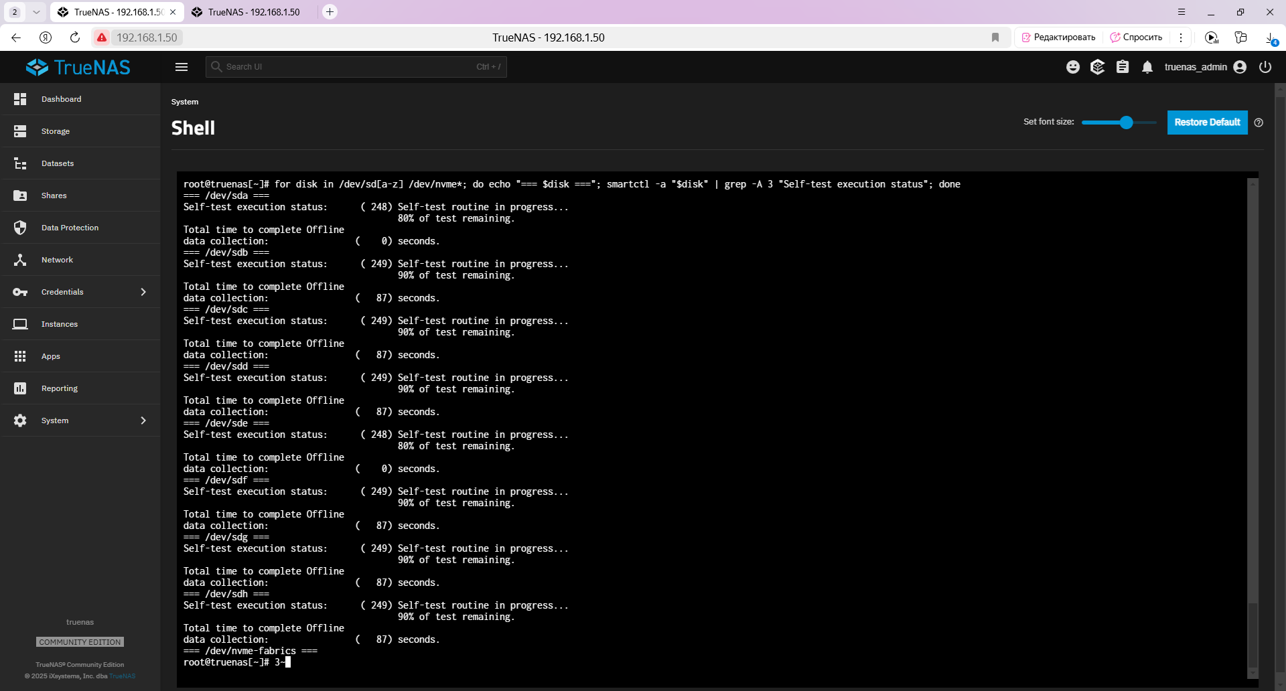This screenshot has height=691, width=1286.
Task: Open the browser tab list dropdown arrow
Action: 36,12
